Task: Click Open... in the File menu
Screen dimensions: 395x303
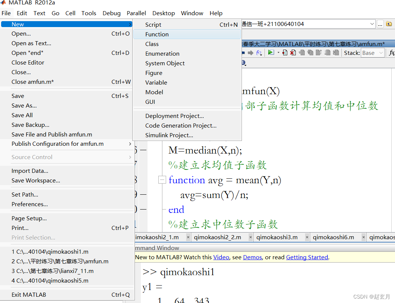Action: click(x=67, y=34)
